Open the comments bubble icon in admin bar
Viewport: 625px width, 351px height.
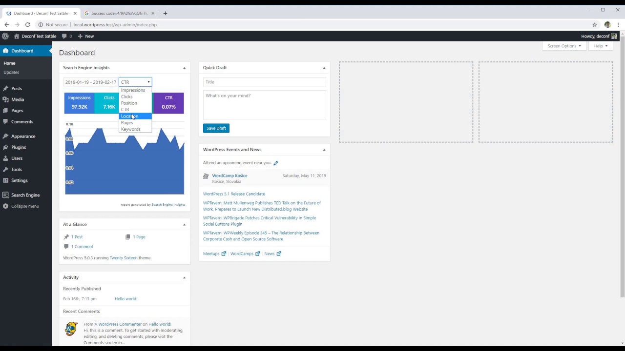click(64, 36)
